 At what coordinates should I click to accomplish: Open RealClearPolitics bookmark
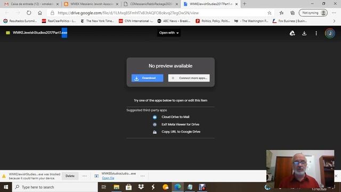pos(59,21)
